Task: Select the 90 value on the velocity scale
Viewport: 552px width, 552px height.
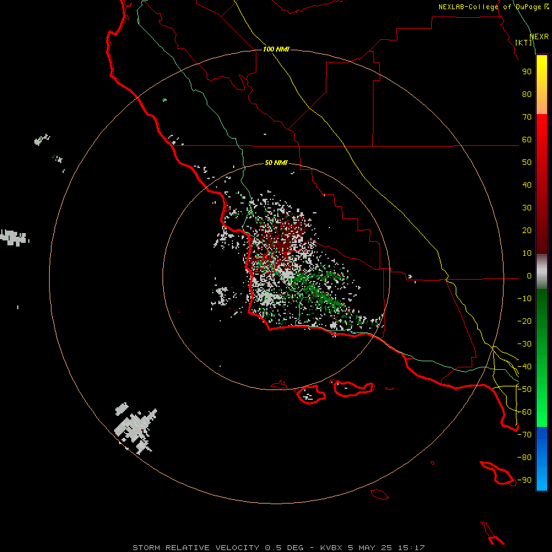Action: (x=527, y=72)
